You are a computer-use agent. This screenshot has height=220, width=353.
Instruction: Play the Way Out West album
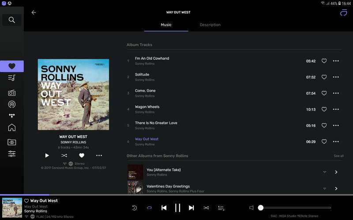point(47,155)
